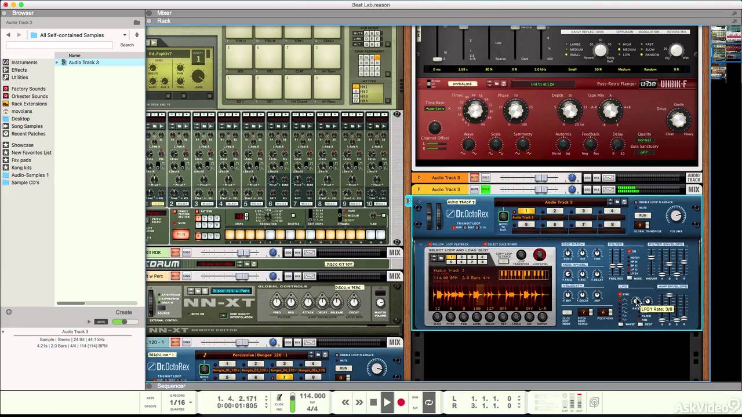Click the automation curve icon on the Kit RDK channel
The height and width of the screenshot is (417, 742).
pos(310,253)
